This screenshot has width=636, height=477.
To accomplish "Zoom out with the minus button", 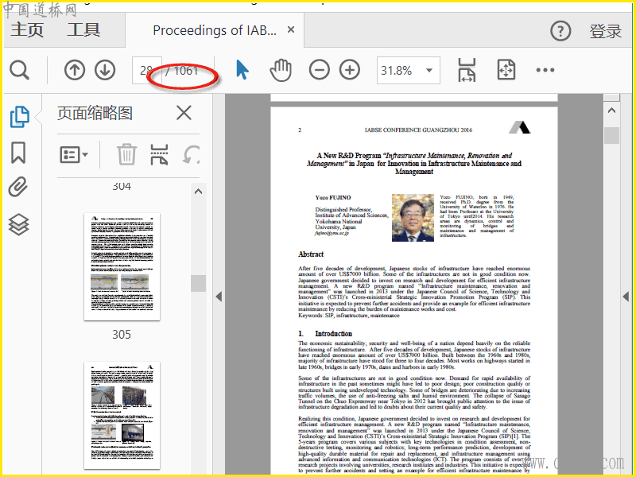I will [x=320, y=70].
